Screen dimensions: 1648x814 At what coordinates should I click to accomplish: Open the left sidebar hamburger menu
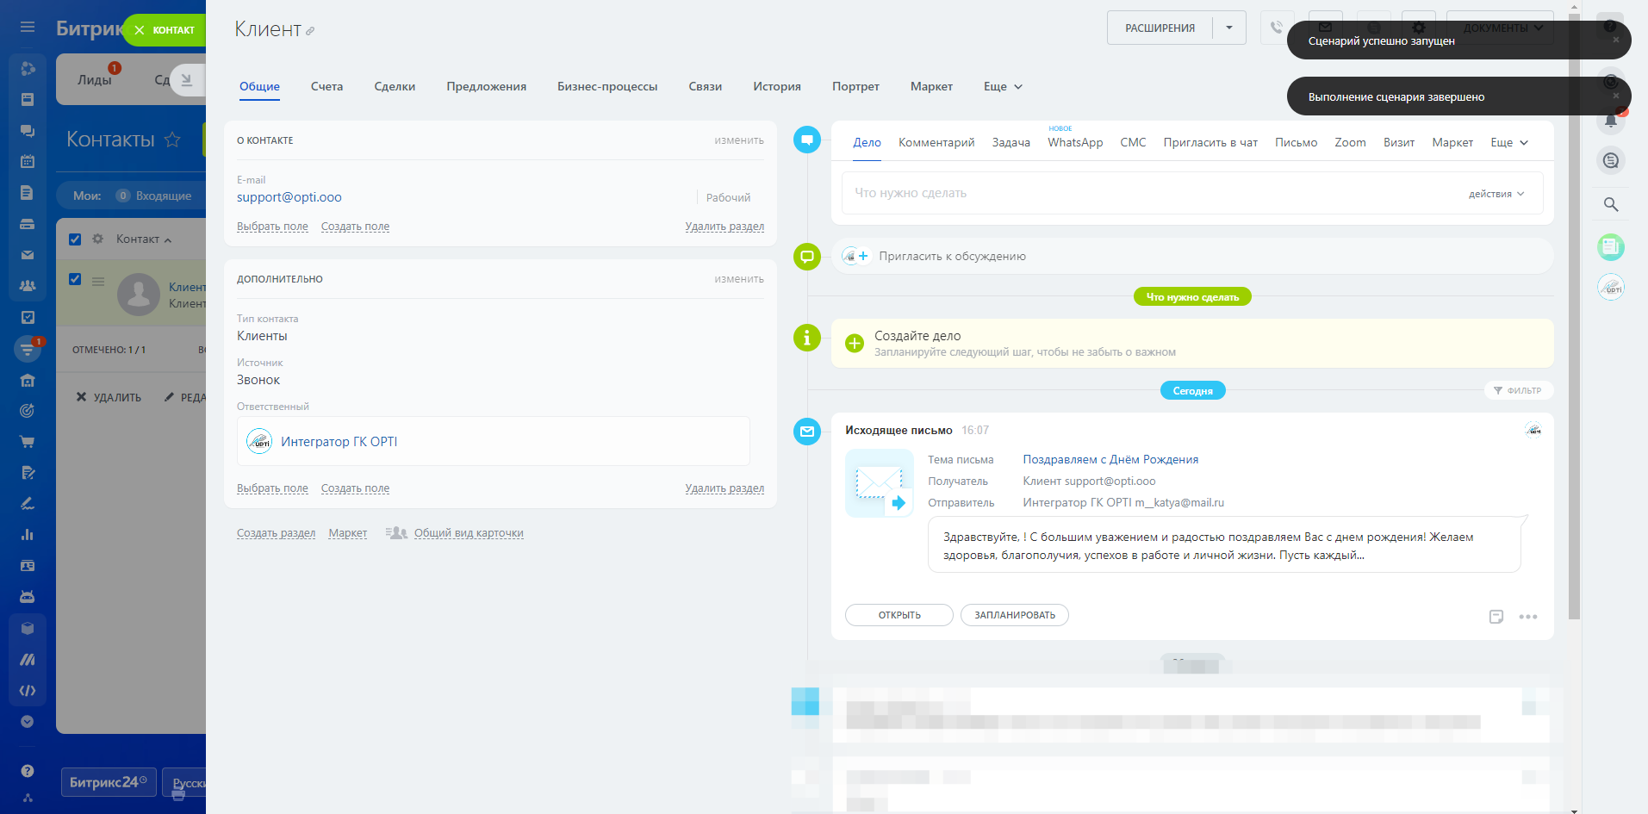[x=28, y=28]
